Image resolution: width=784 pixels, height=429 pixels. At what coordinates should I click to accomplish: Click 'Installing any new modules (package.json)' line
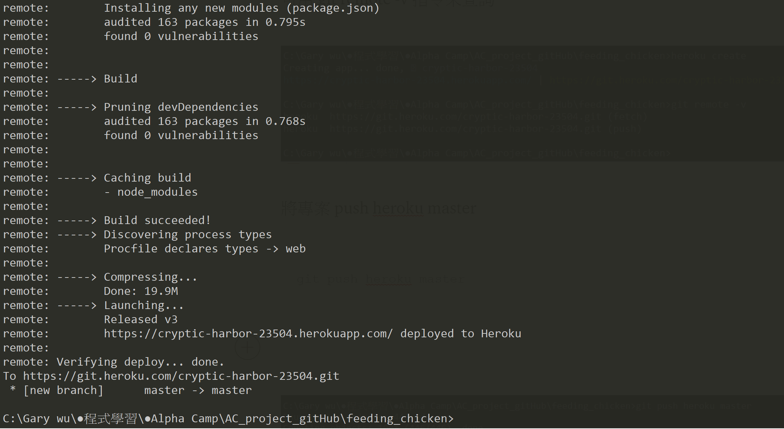coord(241,8)
